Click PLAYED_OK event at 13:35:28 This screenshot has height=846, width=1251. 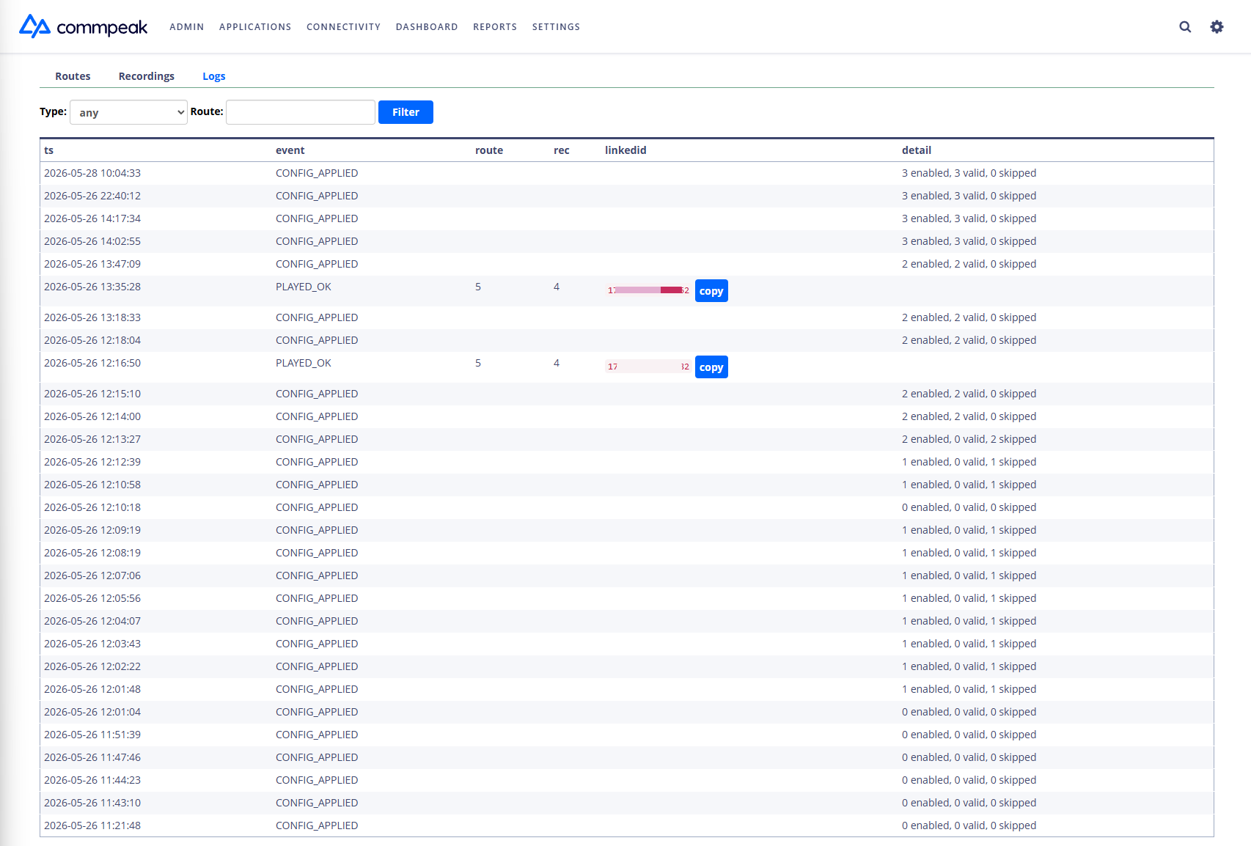tap(304, 287)
